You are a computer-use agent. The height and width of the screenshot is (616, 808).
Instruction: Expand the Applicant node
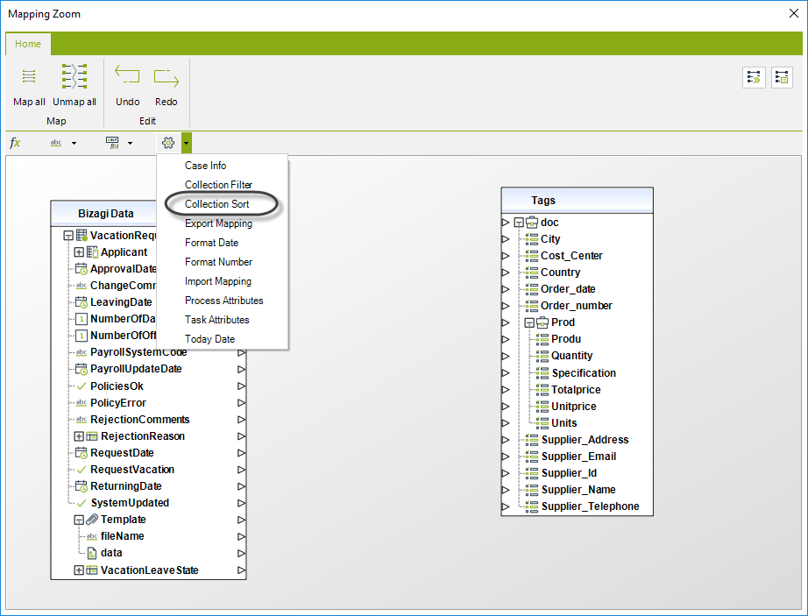pos(79,252)
